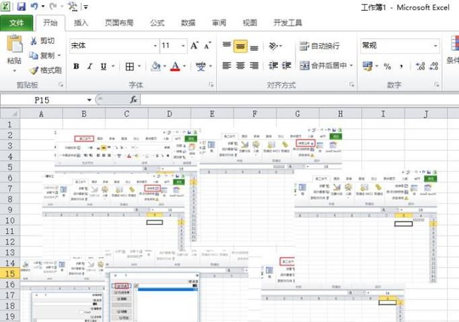459x322 pixels.
Task: Switch to the 开发工具 ribbon tab
Action: (287, 23)
